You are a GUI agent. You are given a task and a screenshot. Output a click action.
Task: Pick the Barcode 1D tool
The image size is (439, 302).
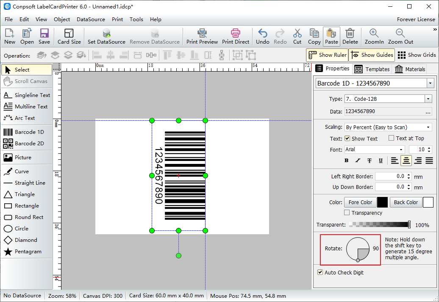(27, 132)
